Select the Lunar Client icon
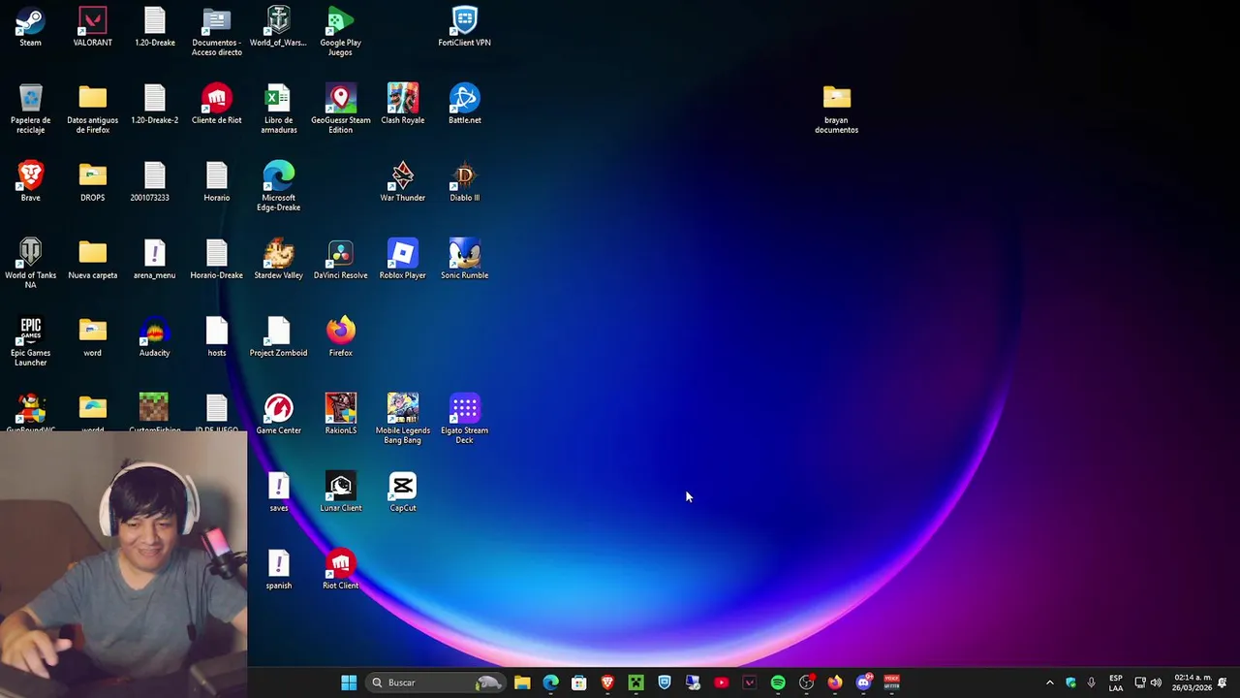Screen dimensions: 1240x698 pos(340,492)
